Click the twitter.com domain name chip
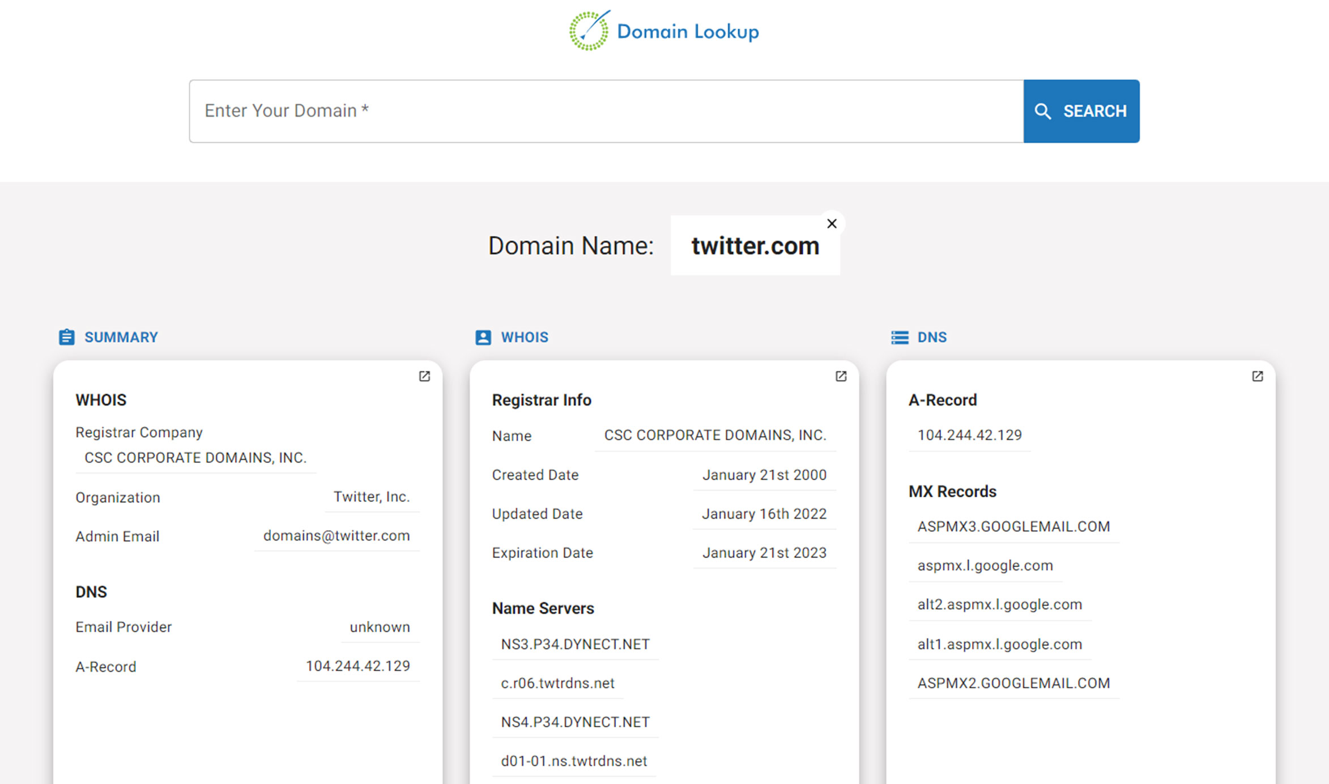The width and height of the screenshot is (1329, 784). click(755, 246)
